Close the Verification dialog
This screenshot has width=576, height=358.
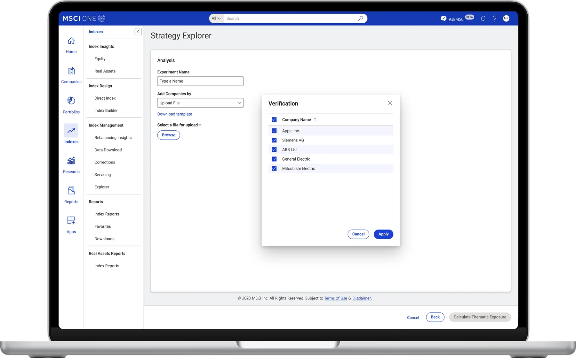point(390,103)
